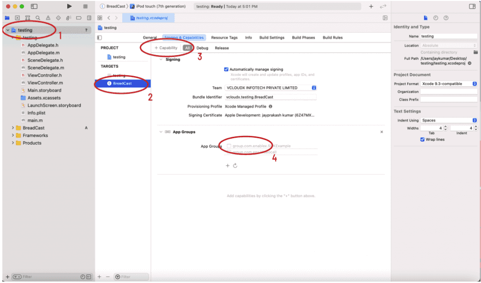Open the Find navigator
481x283 pixels.
coord(38,18)
